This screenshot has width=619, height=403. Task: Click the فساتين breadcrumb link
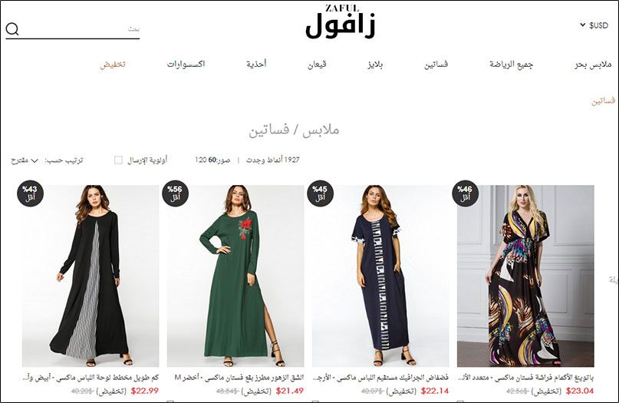pyautogui.click(x=603, y=101)
